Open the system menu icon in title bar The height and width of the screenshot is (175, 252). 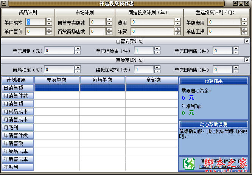[4, 3]
